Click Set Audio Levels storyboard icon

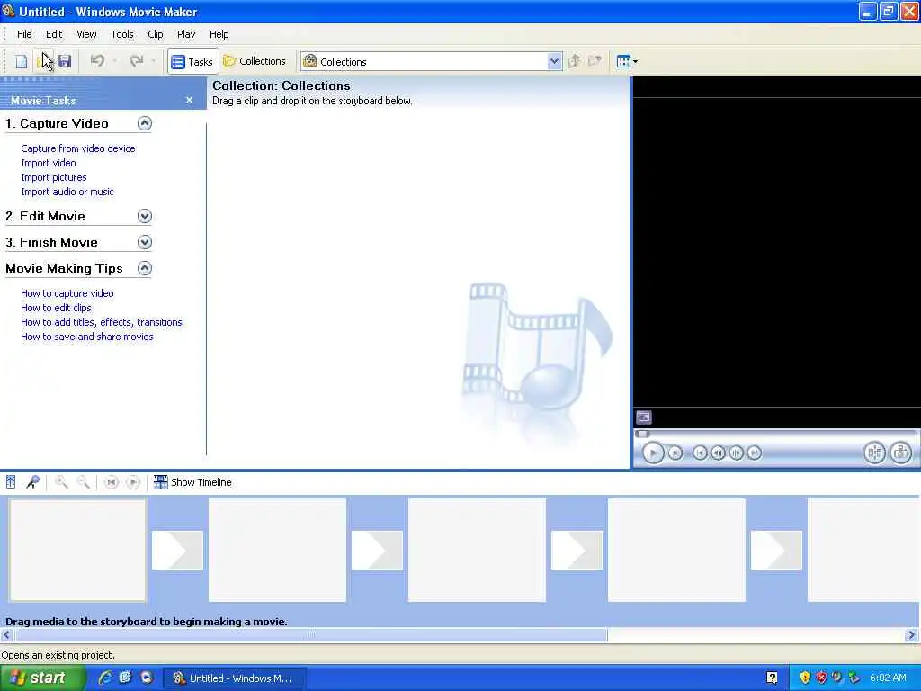tap(11, 482)
